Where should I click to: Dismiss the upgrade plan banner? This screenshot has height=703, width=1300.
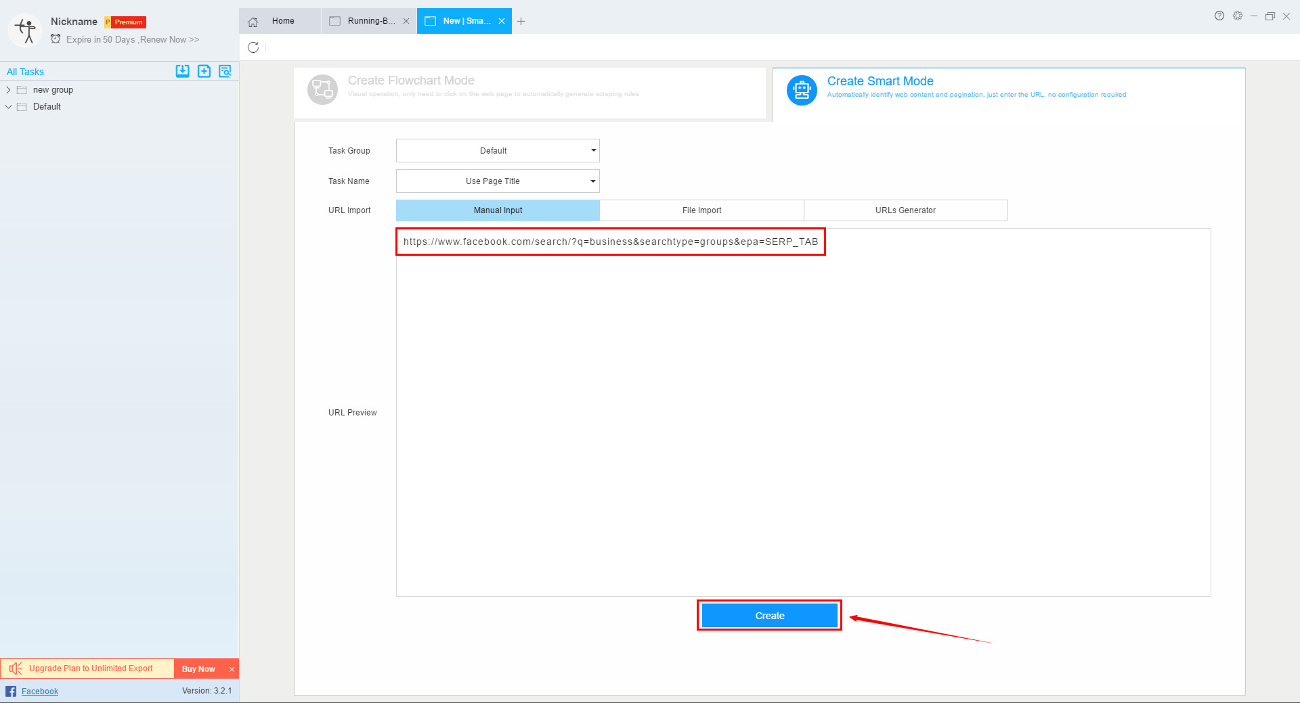(232, 669)
